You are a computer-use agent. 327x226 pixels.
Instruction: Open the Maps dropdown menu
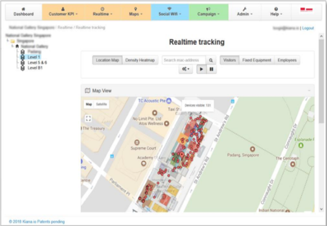click(x=136, y=12)
